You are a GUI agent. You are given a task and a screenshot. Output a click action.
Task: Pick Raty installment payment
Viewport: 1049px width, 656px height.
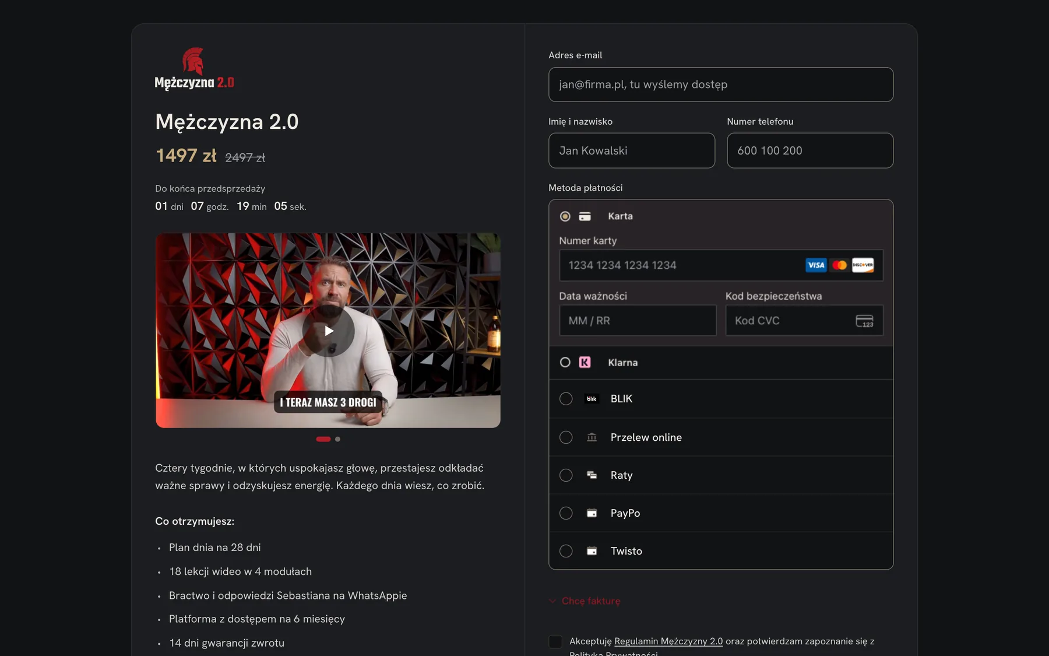[x=566, y=475]
